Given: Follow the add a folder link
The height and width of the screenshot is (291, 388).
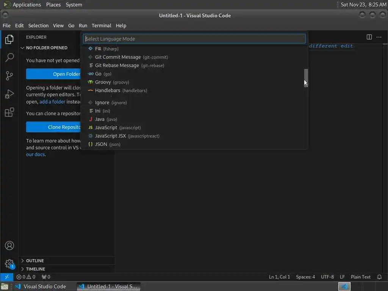Looking at the screenshot, I should (52, 102).
